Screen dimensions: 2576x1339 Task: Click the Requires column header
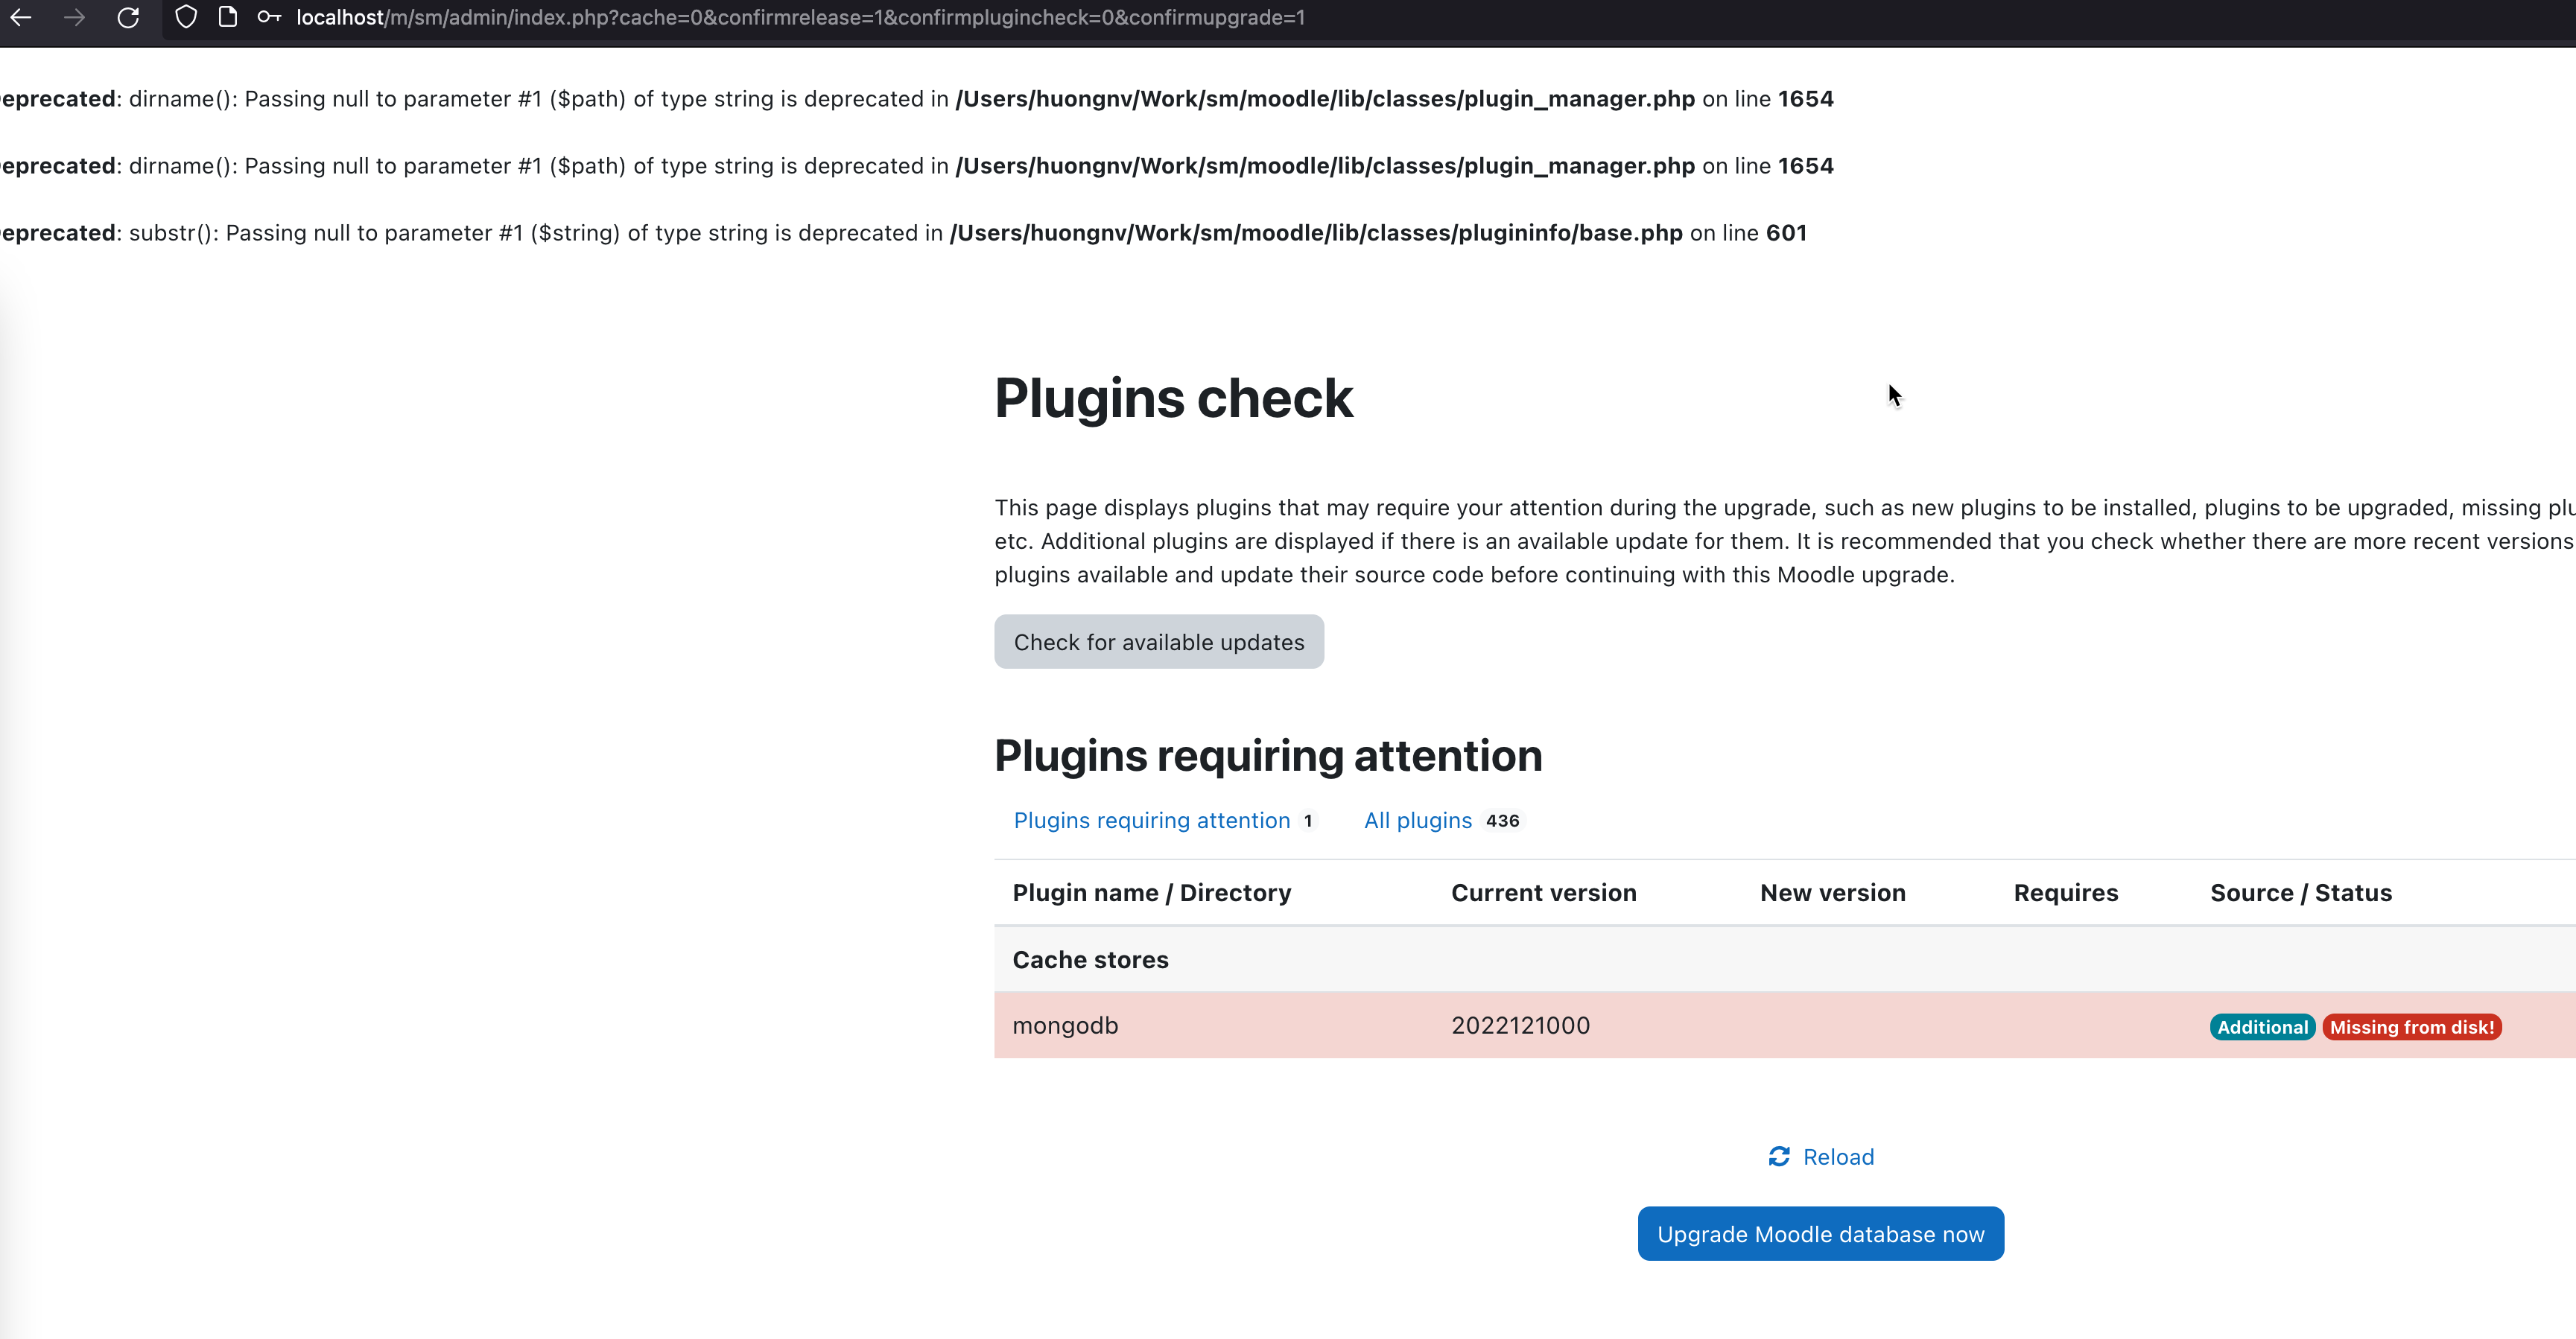tap(2066, 893)
